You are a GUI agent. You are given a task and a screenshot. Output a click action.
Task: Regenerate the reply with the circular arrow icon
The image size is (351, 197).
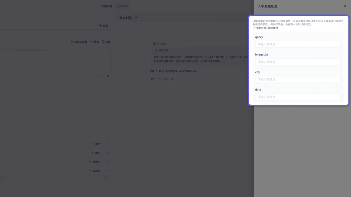click(x=166, y=79)
